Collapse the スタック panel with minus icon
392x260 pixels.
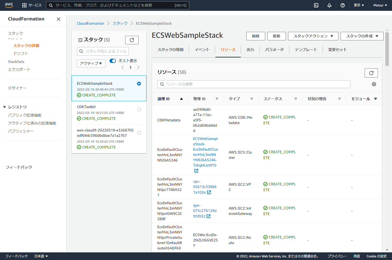point(80,40)
